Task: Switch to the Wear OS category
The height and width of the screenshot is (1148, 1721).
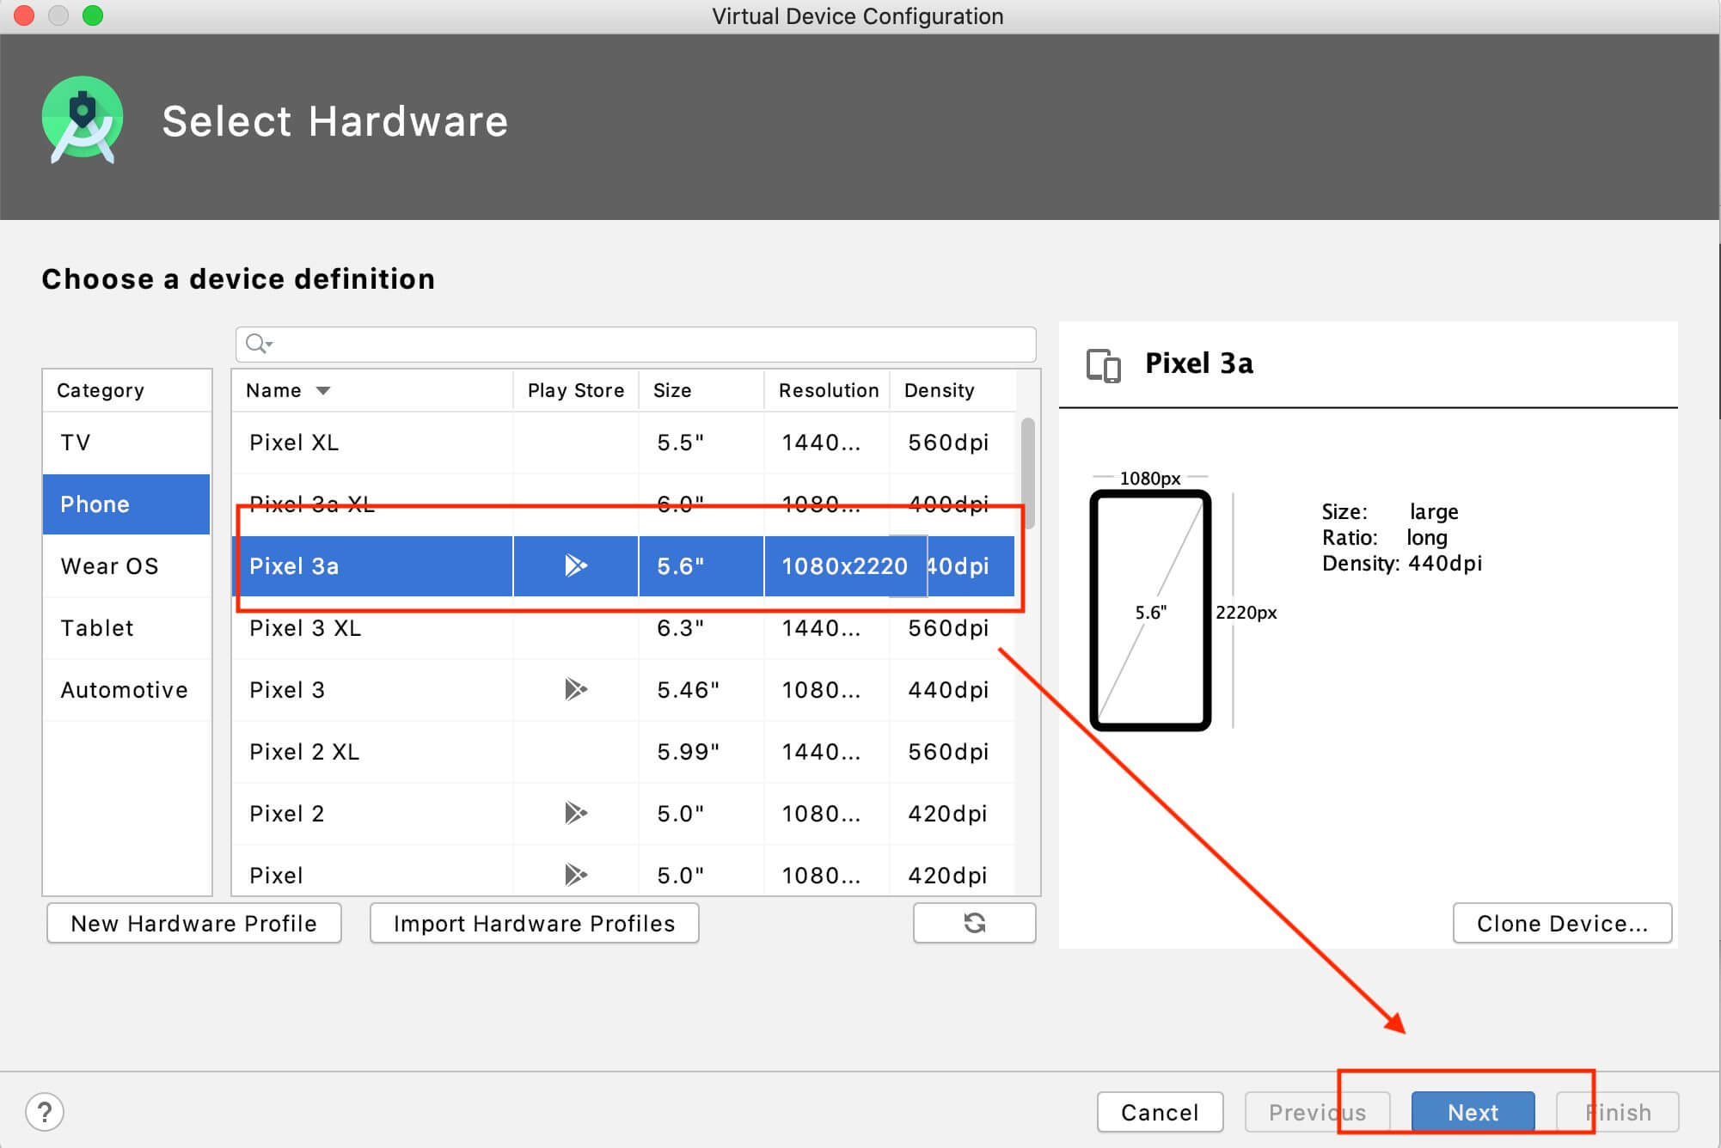Action: (x=109, y=565)
